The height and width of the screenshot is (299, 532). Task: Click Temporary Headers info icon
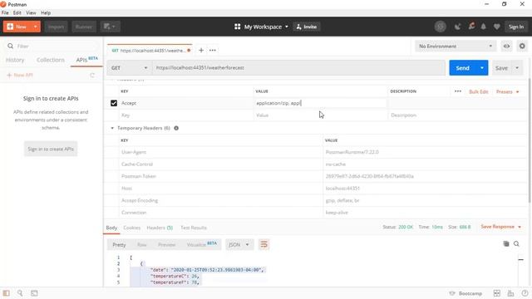click(x=176, y=128)
